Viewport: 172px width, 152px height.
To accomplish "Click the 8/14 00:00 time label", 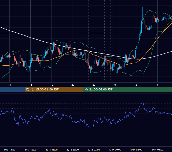I will 115,149.
